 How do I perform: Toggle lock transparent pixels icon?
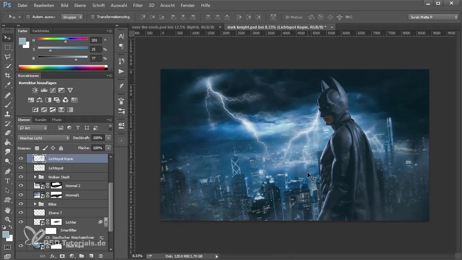coord(37,148)
